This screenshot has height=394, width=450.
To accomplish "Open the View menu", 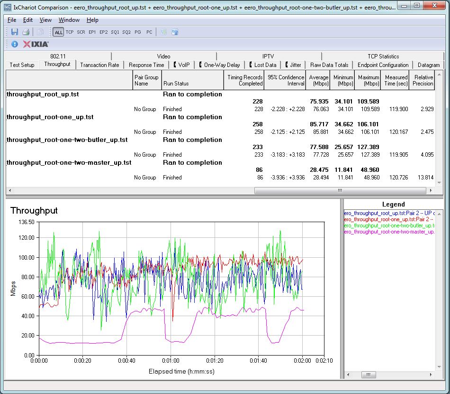I will tap(45, 20).
